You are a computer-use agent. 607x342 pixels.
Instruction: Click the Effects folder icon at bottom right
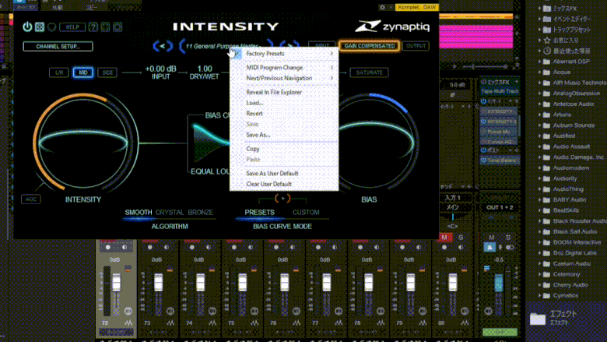538,319
